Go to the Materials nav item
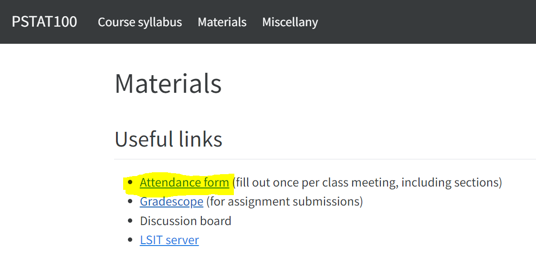This screenshot has width=536, height=266. click(x=222, y=22)
